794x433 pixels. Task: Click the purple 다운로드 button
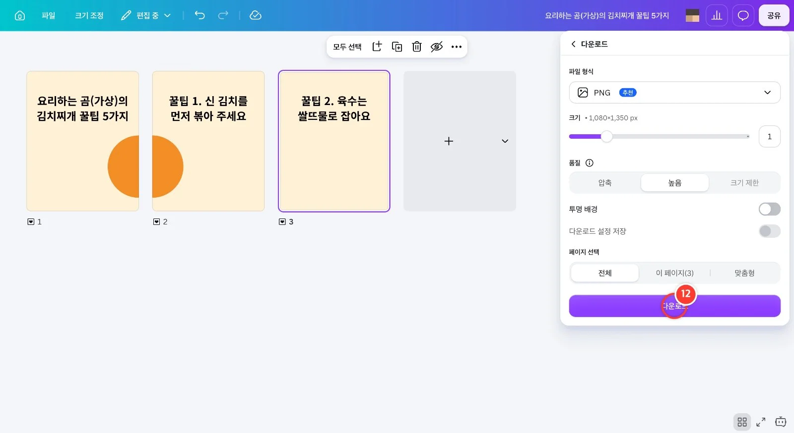tap(674, 306)
